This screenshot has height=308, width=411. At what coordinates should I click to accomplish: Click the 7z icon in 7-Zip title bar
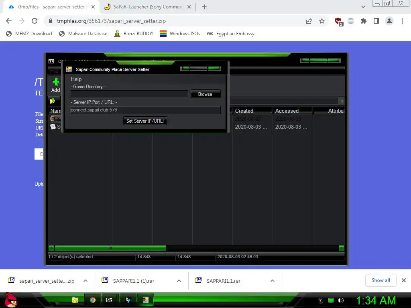coord(51,61)
